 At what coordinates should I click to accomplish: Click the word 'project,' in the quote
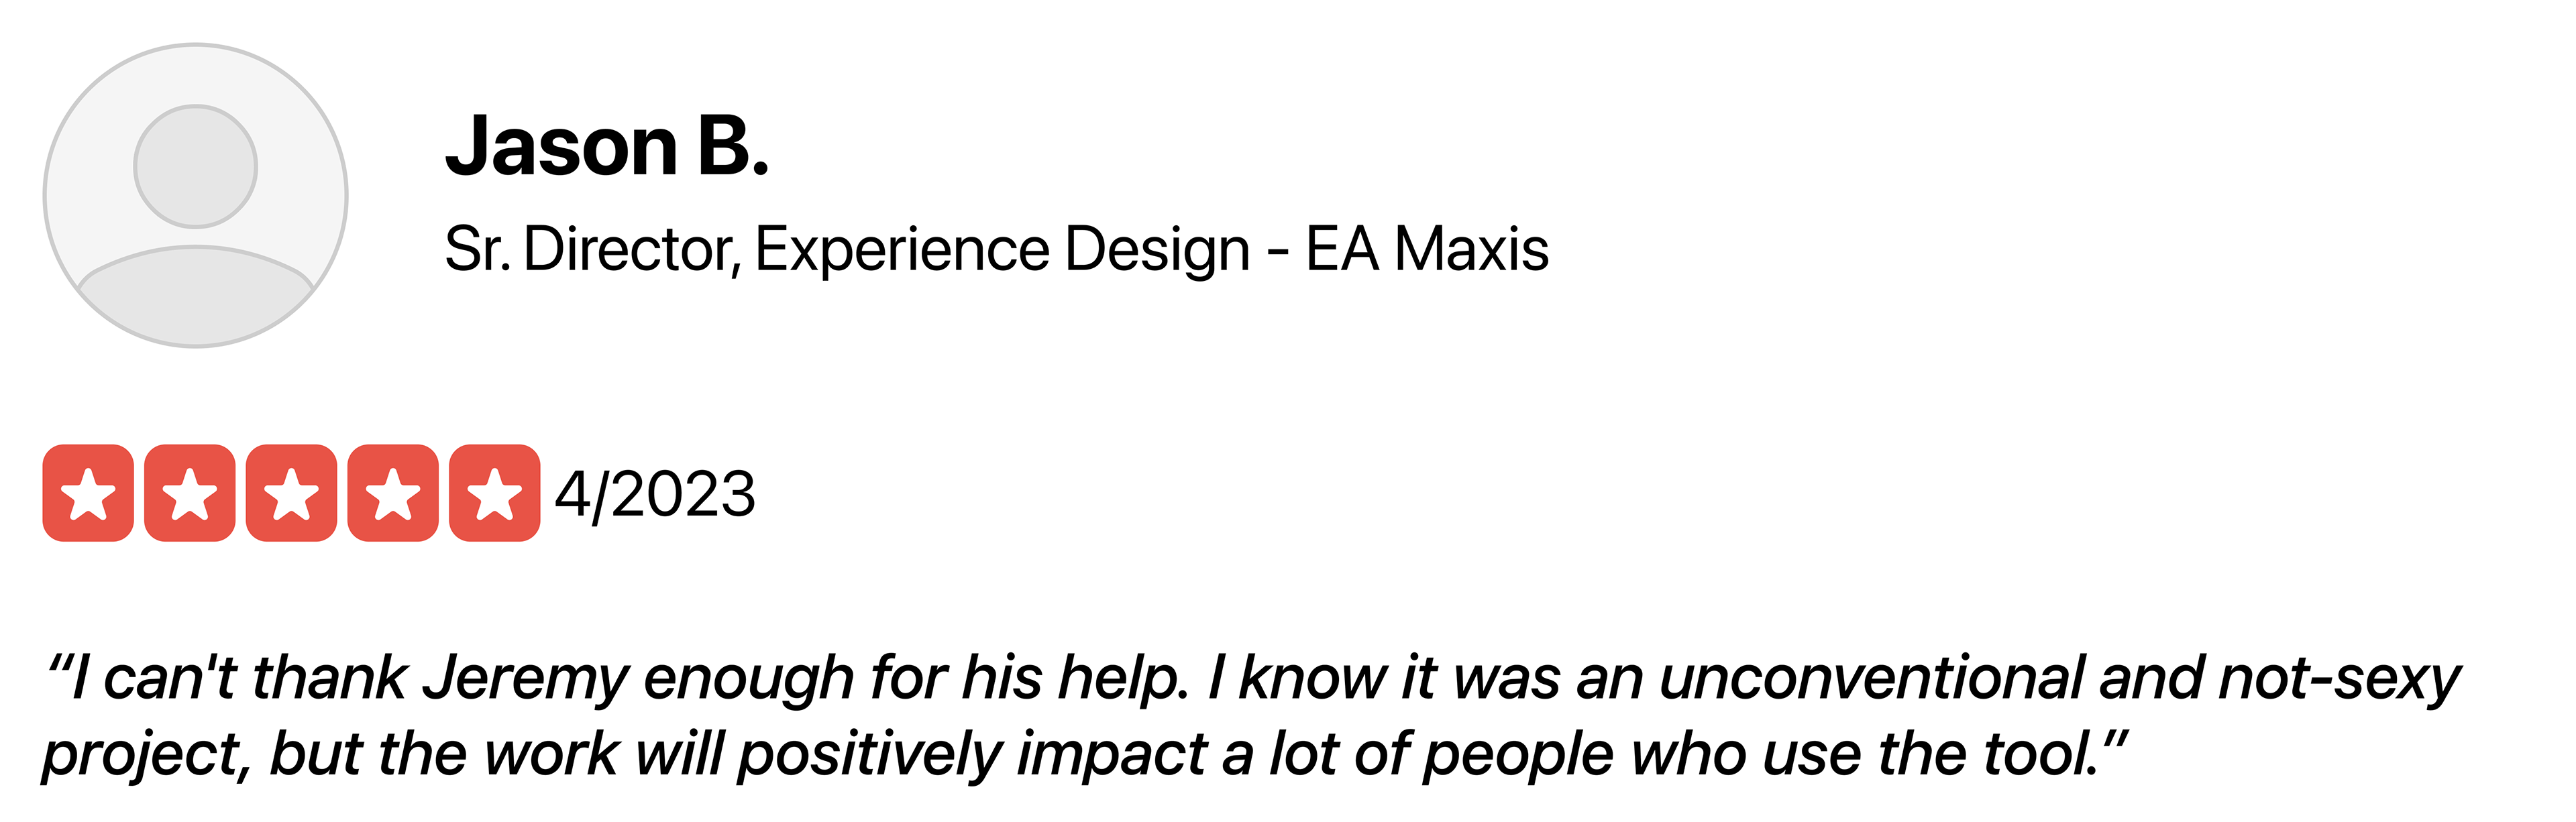[147, 757]
